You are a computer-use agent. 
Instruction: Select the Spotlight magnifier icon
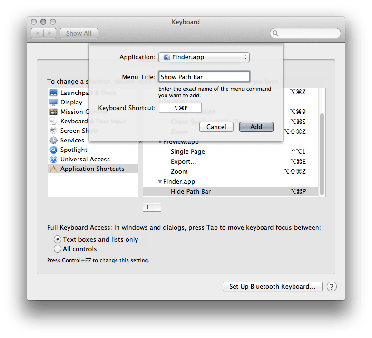54,150
